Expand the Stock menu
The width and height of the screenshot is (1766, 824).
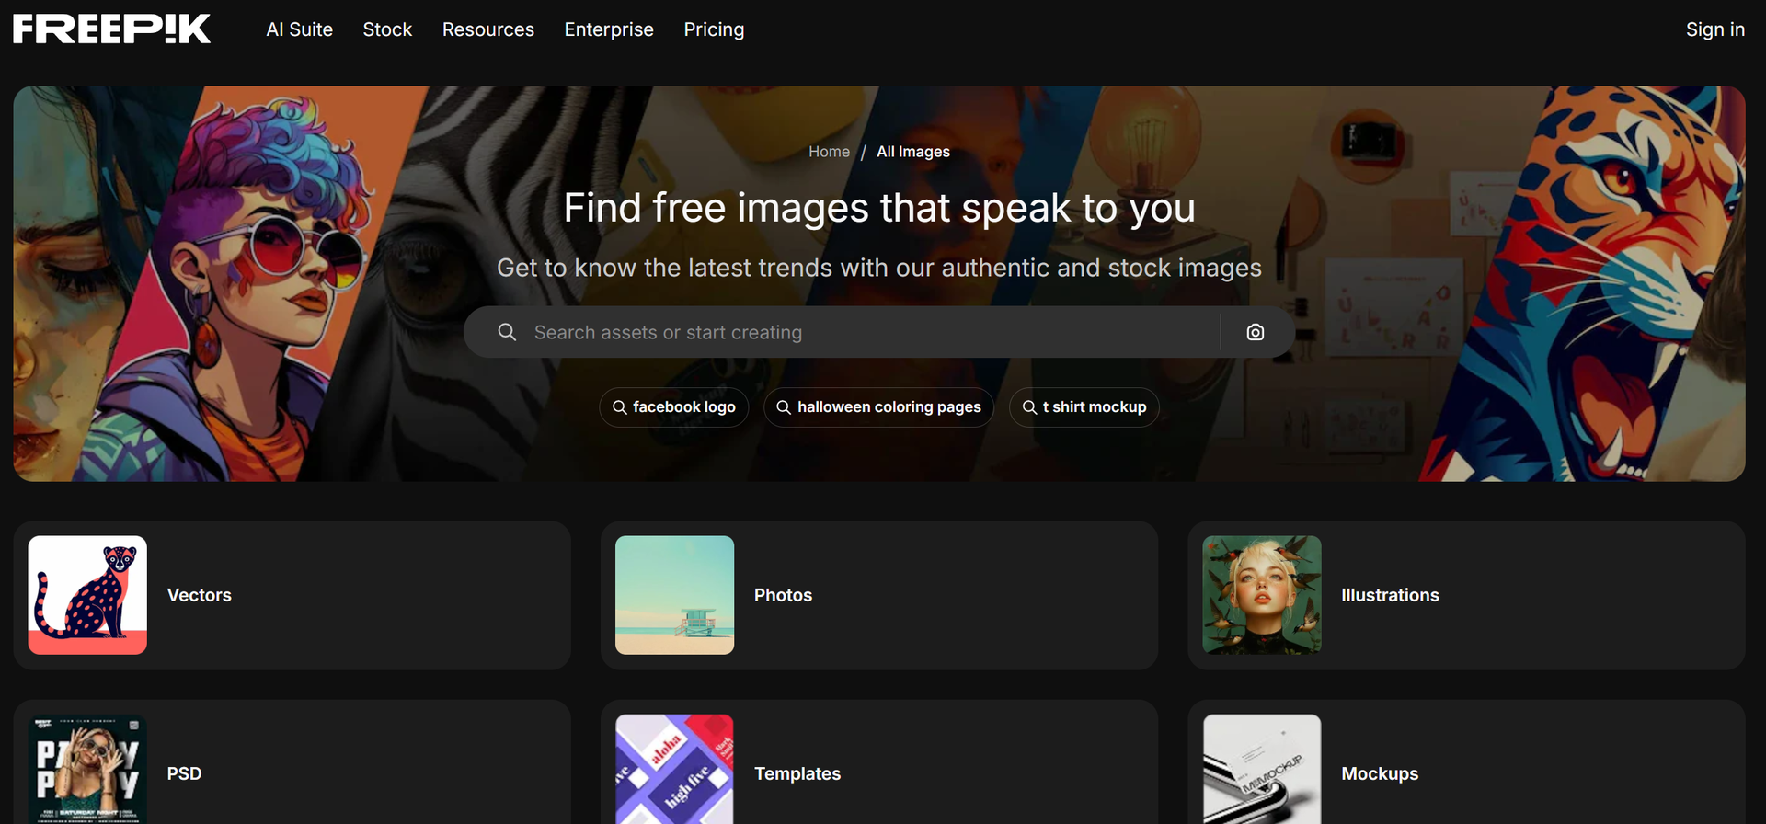tap(387, 29)
